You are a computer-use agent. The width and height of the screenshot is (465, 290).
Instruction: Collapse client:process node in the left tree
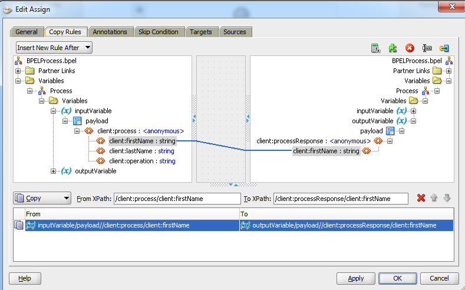click(77, 131)
